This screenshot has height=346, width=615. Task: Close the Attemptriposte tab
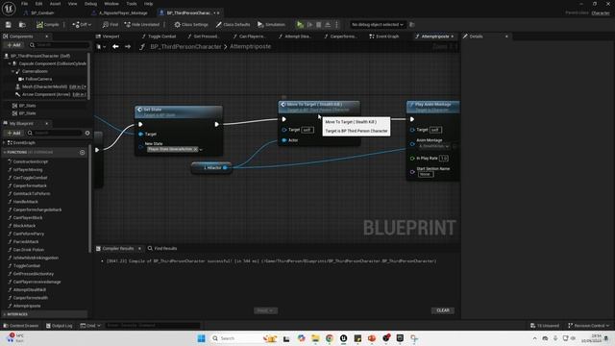click(453, 37)
